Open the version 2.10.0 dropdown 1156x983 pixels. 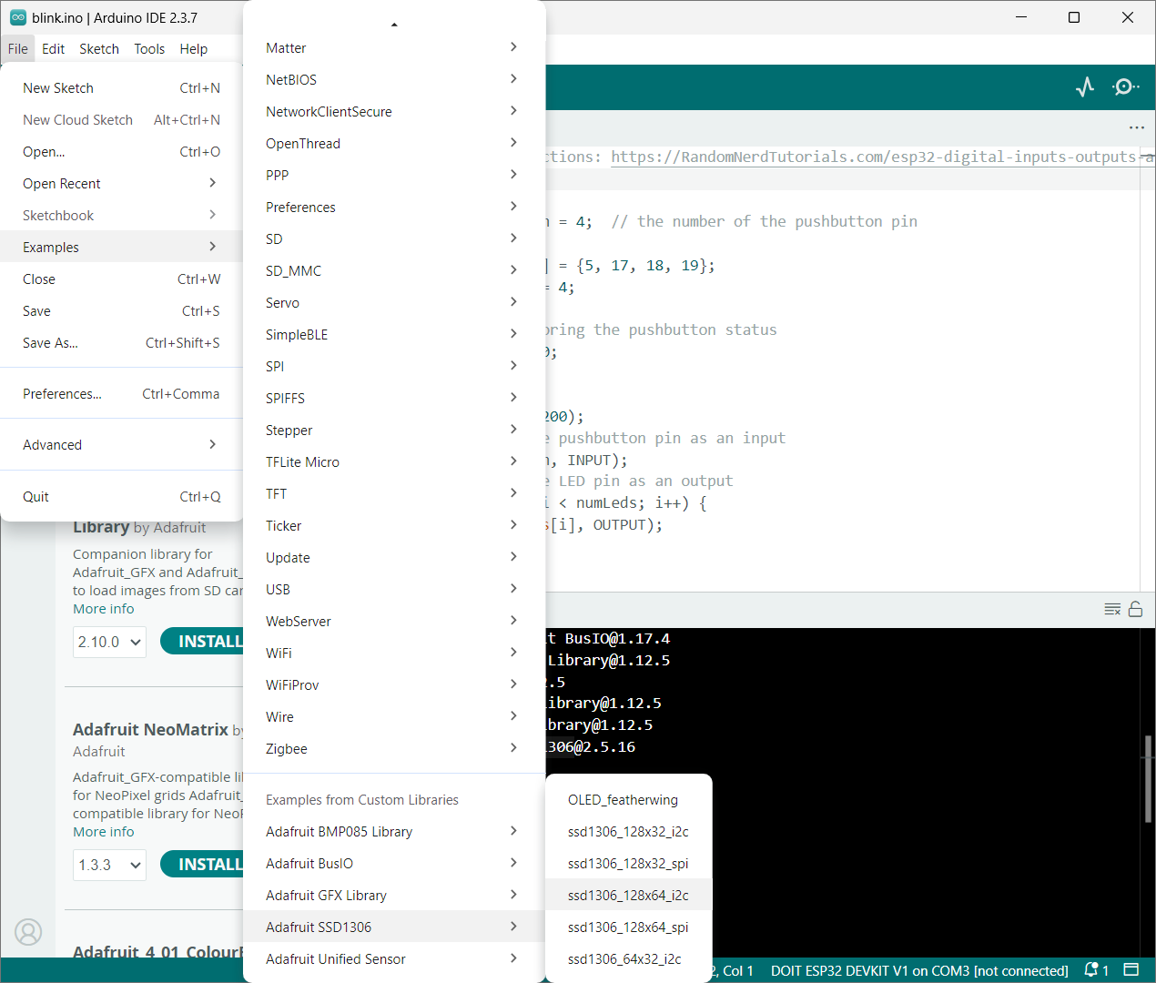109,642
